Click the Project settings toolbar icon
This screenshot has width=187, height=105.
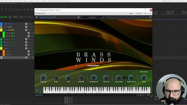click(x=13, y=10)
